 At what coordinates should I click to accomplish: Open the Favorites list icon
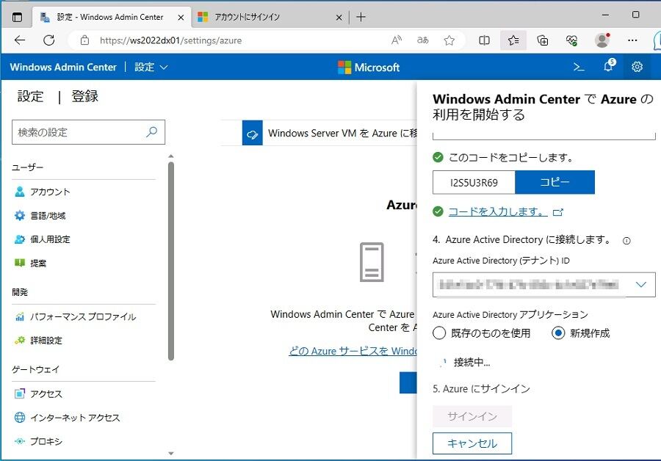513,40
